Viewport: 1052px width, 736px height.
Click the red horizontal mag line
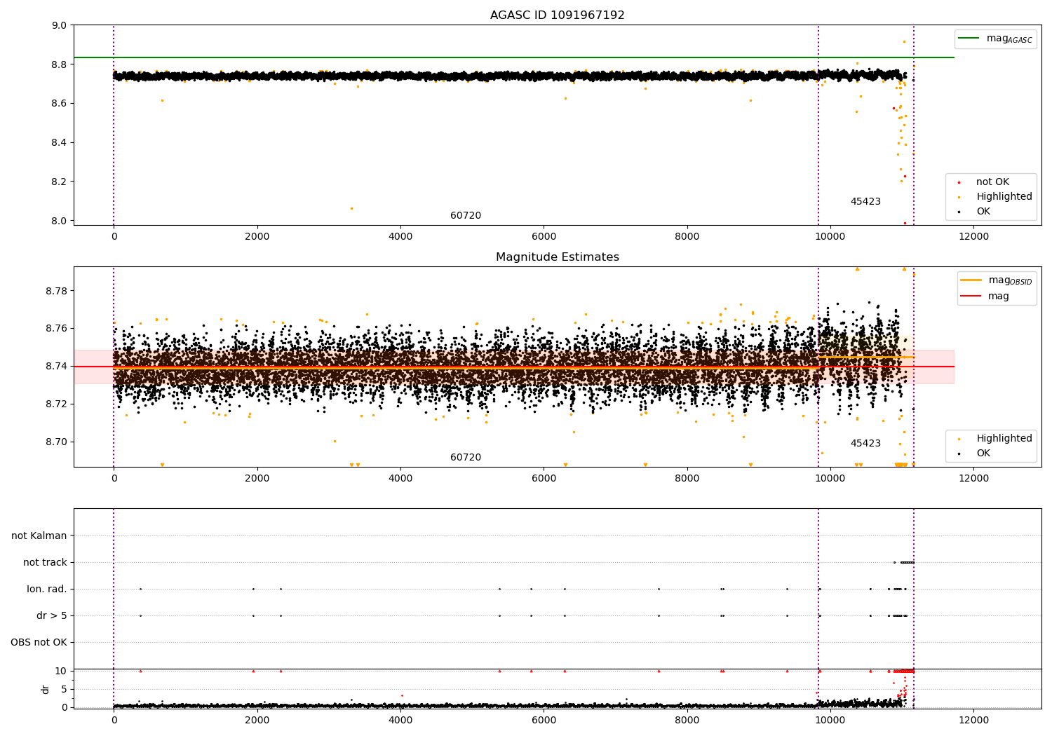pos(514,367)
